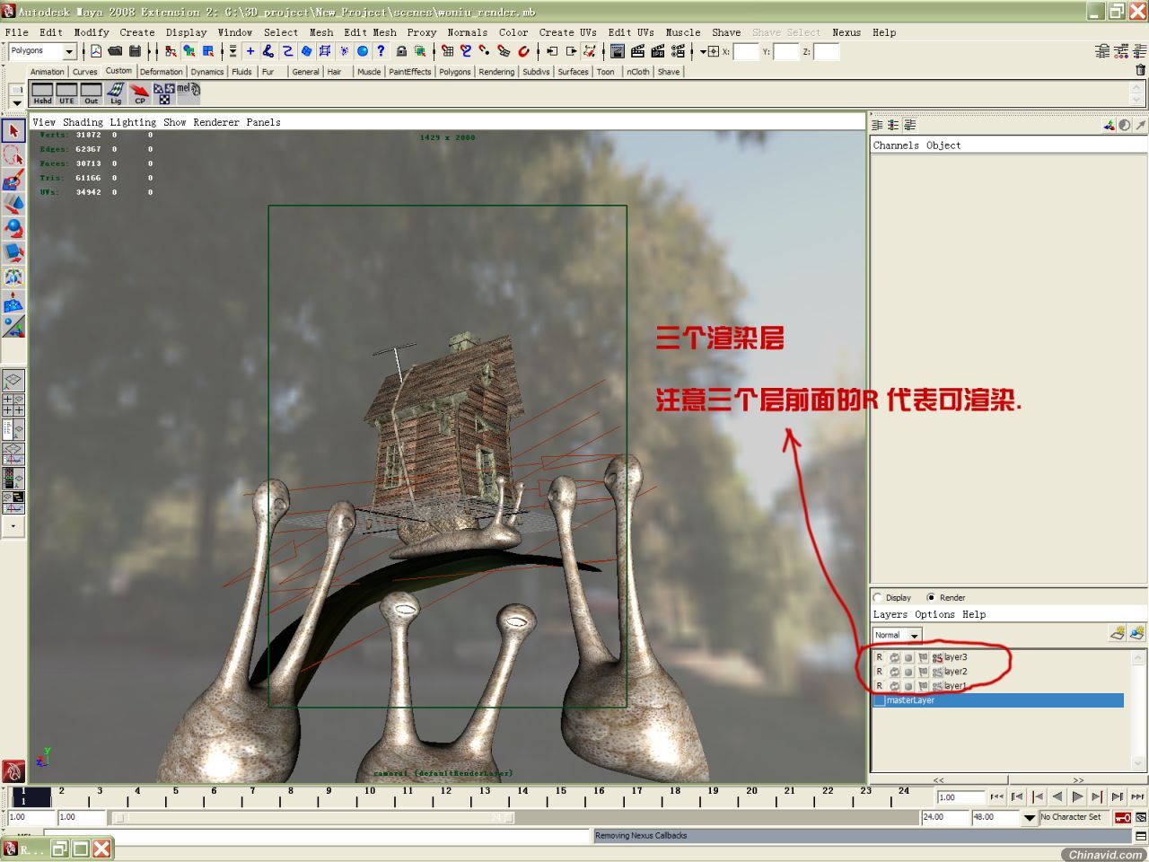1149x862 pixels.
Task: Click the New Scene icon
Action: click(96, 51)
